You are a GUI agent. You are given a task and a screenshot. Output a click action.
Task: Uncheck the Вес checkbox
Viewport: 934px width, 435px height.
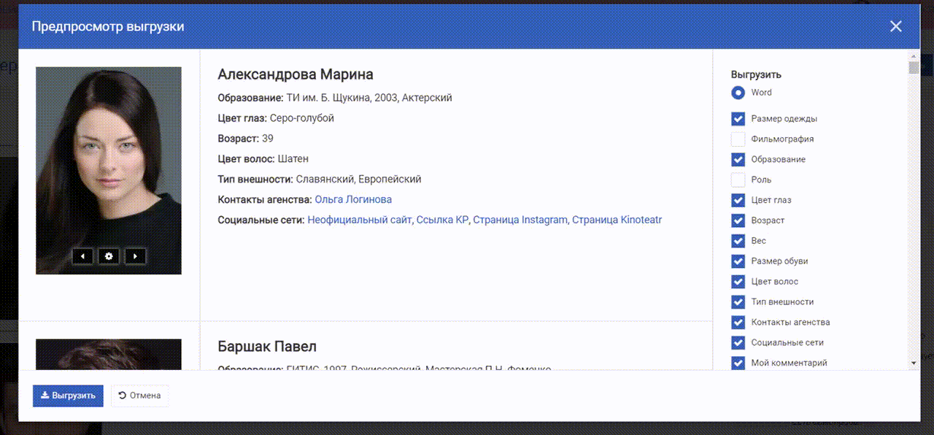point(738,241)
